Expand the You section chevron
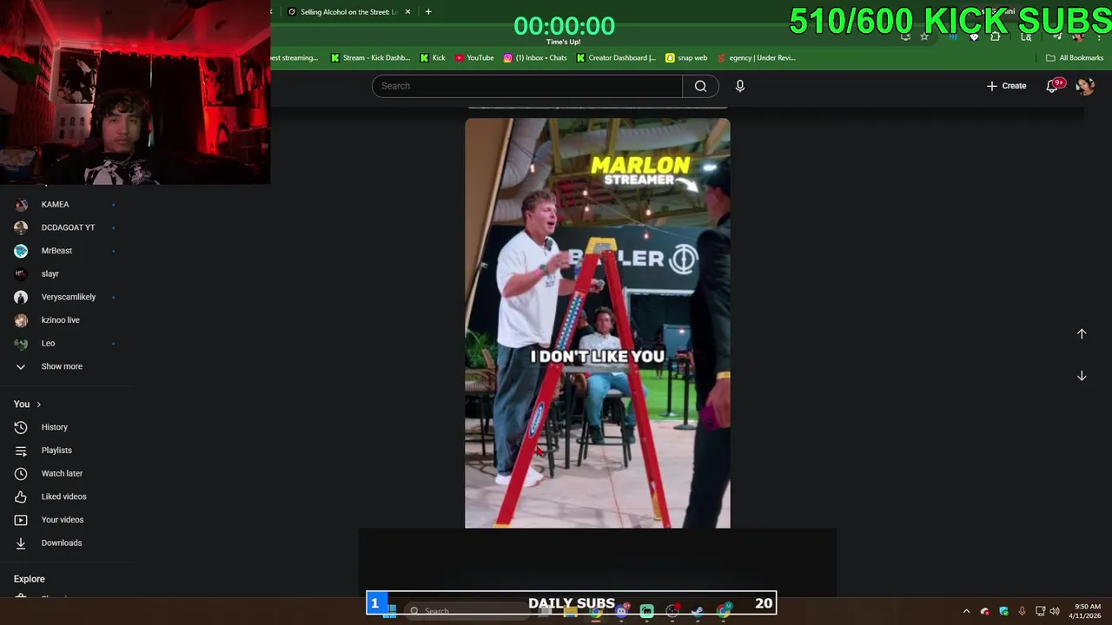Viewport: 1112px width, 625px height. pos(38,405)
